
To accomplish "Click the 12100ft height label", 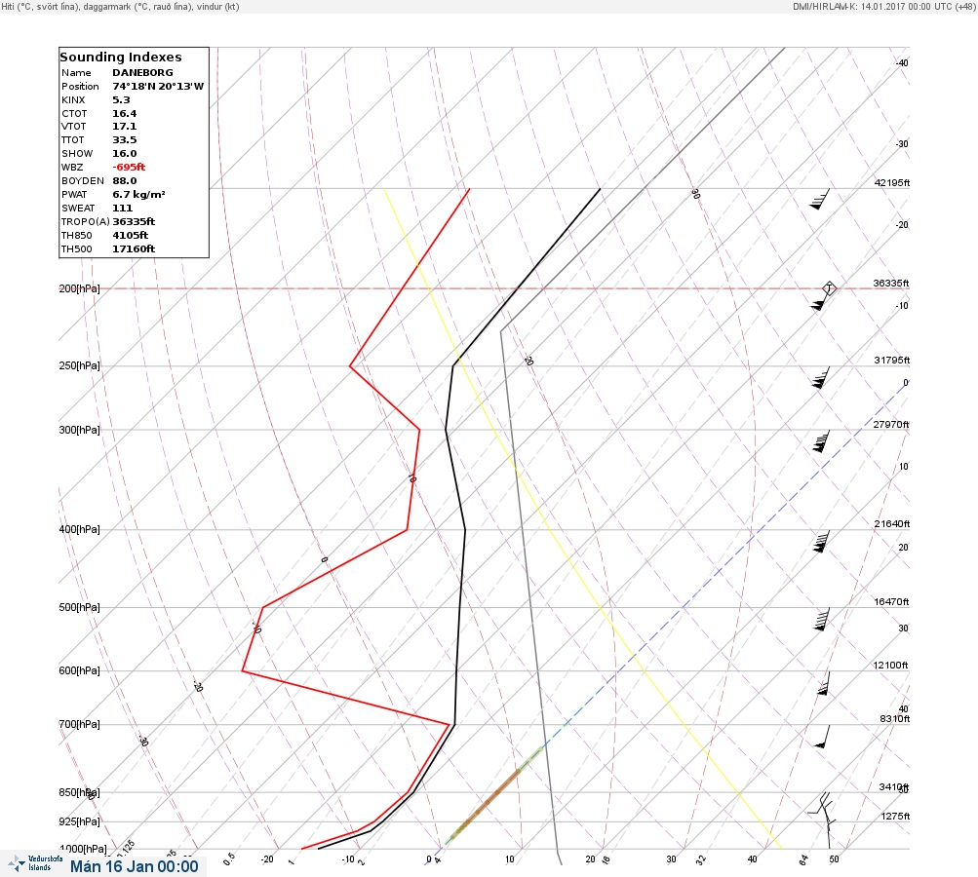I will click(890, 666).
